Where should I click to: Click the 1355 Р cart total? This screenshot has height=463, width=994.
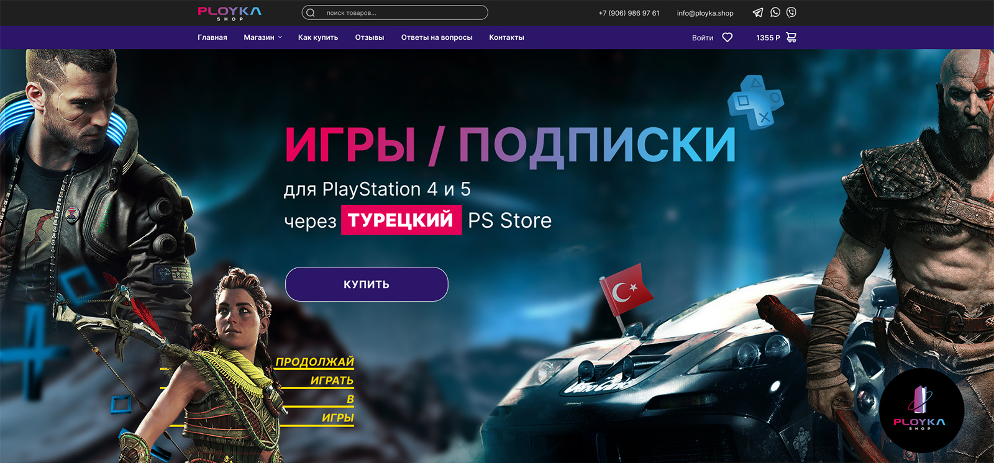coord(768,38)
